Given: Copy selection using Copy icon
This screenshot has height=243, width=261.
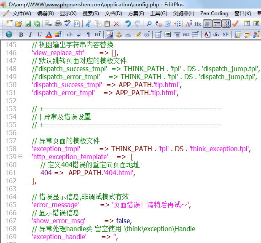Looking at the screenshot, I should pyautogui.click(x=98, y=24).
